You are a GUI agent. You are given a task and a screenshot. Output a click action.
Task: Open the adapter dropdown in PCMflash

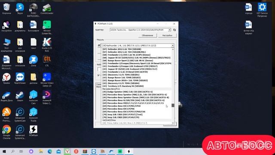(x=169, y=30)
